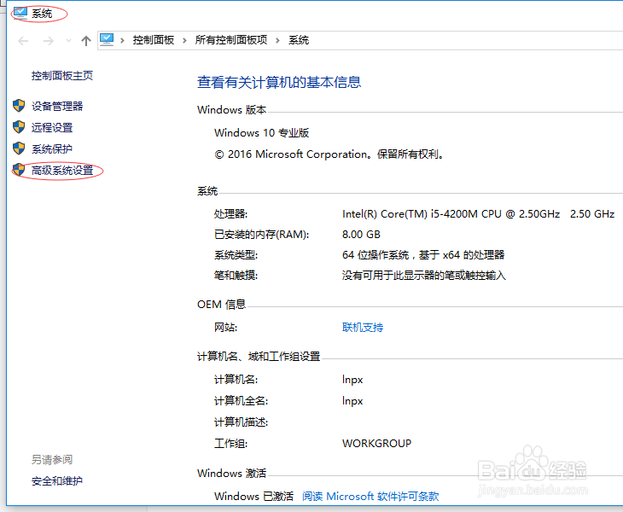
Task: Click shield icon beside 高级系统设置
Action: pos(19,170)
